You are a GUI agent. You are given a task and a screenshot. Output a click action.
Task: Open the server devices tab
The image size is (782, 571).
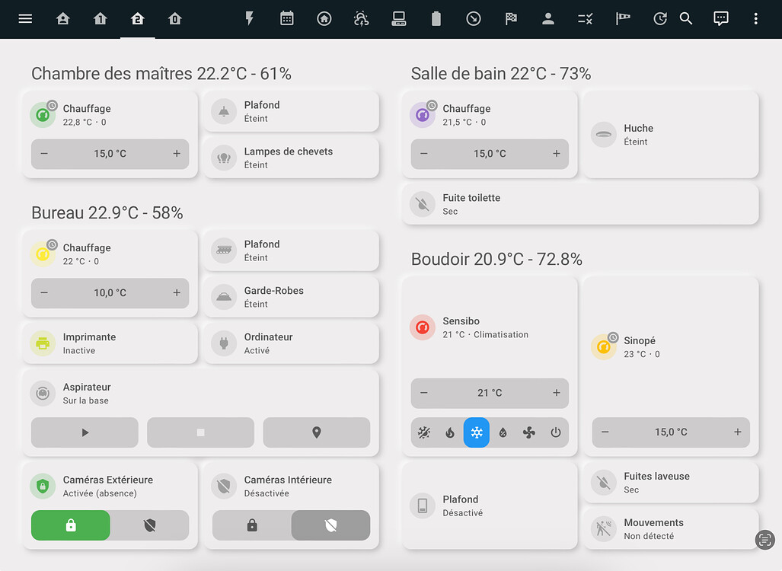point(398,19)
